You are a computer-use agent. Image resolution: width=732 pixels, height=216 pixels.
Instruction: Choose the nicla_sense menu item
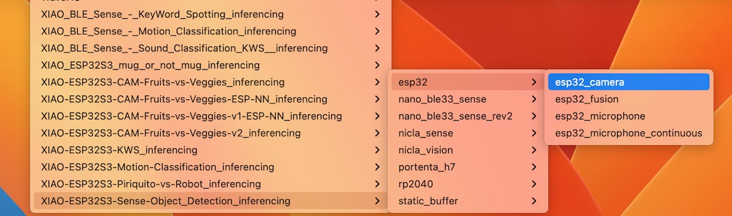[468, 133]
